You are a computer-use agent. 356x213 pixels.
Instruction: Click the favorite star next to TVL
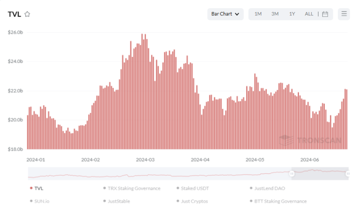[27, 14]
